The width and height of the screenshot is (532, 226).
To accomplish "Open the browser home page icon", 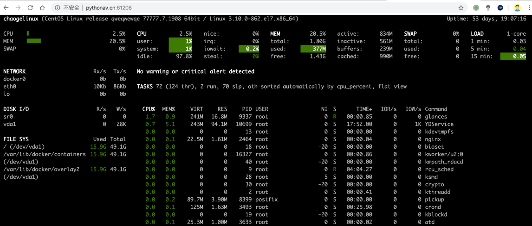I will [42, 7].
